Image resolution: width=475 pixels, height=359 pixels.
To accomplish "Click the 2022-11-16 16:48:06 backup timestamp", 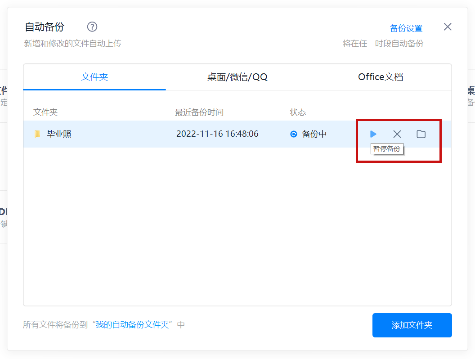I will click(x=217, y=134).
